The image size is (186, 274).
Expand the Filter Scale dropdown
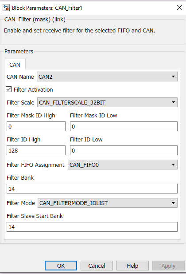coord(107,102)
